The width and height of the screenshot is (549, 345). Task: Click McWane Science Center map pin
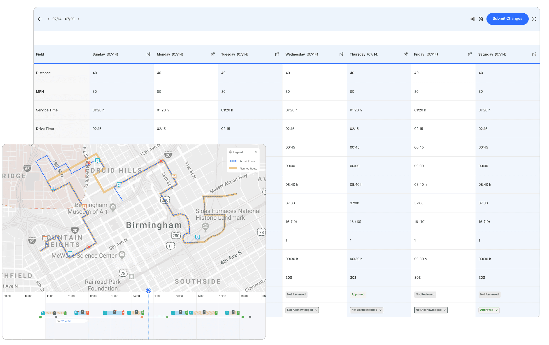pyautogui.click(x=122, y=255)
